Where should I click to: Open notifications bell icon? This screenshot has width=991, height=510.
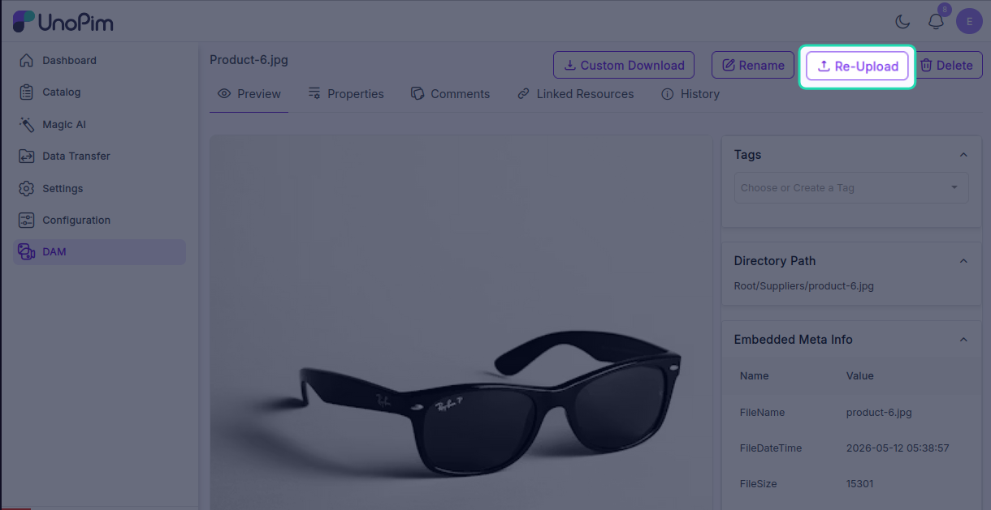(x=936, y=22)
